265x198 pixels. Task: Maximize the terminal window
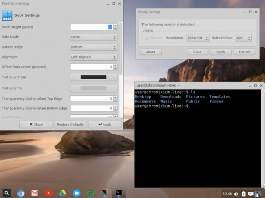tap(256, 85)
